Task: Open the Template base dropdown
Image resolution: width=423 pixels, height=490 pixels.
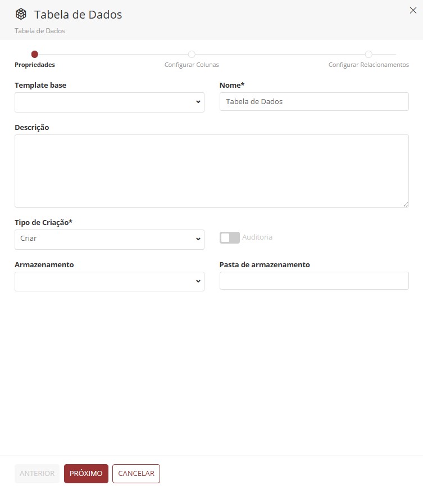Action: point(110,102)
